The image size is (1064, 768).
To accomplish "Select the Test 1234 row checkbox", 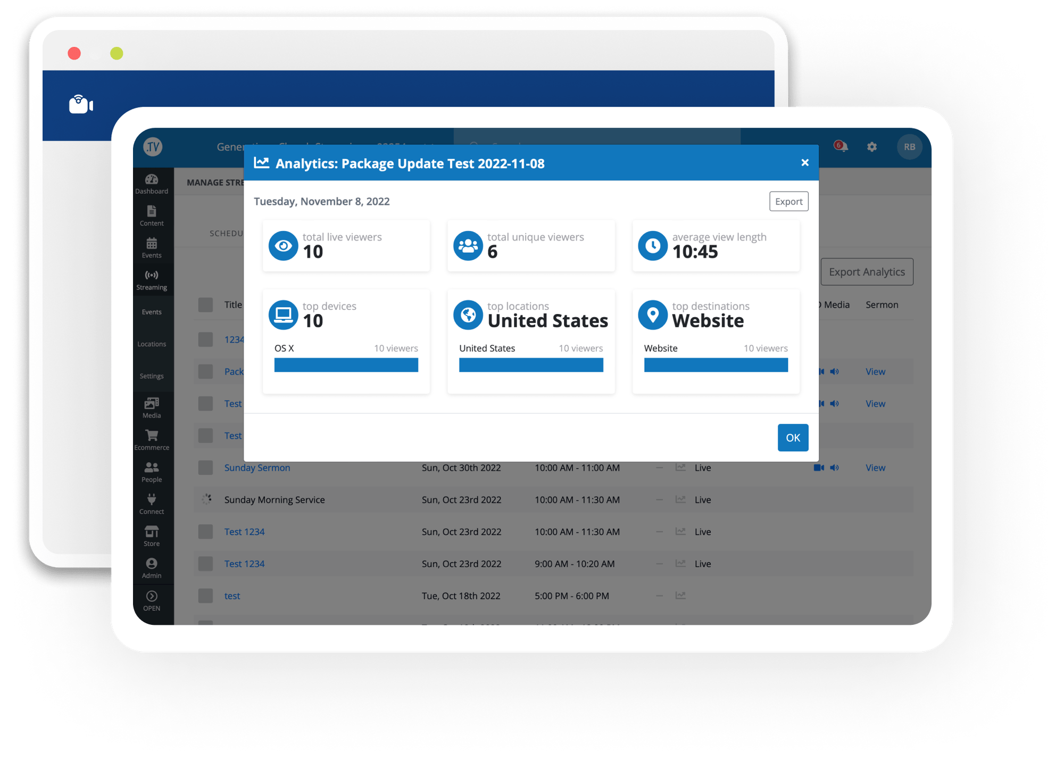I will point(205,532).
